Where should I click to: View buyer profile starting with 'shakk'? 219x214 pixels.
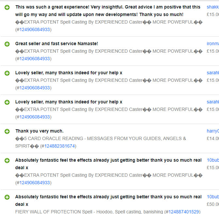[213, 7]
